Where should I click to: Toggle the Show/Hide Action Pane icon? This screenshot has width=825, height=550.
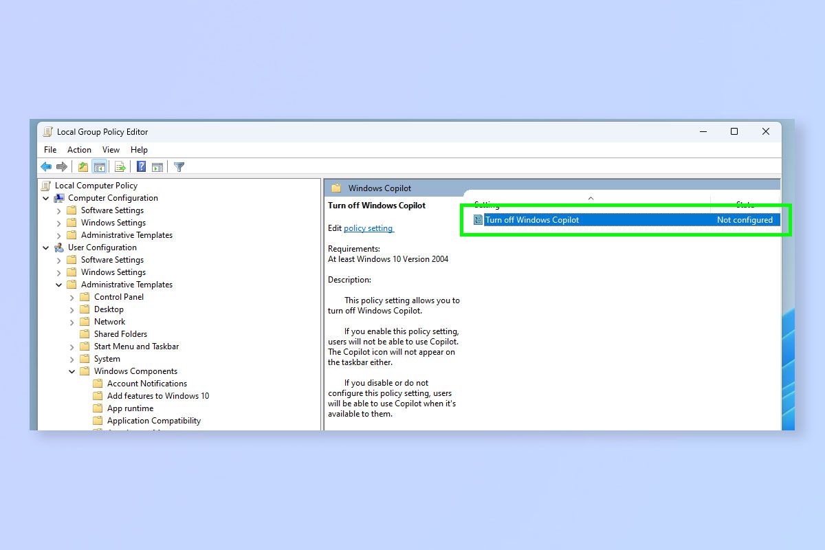(x=157, y=166)
